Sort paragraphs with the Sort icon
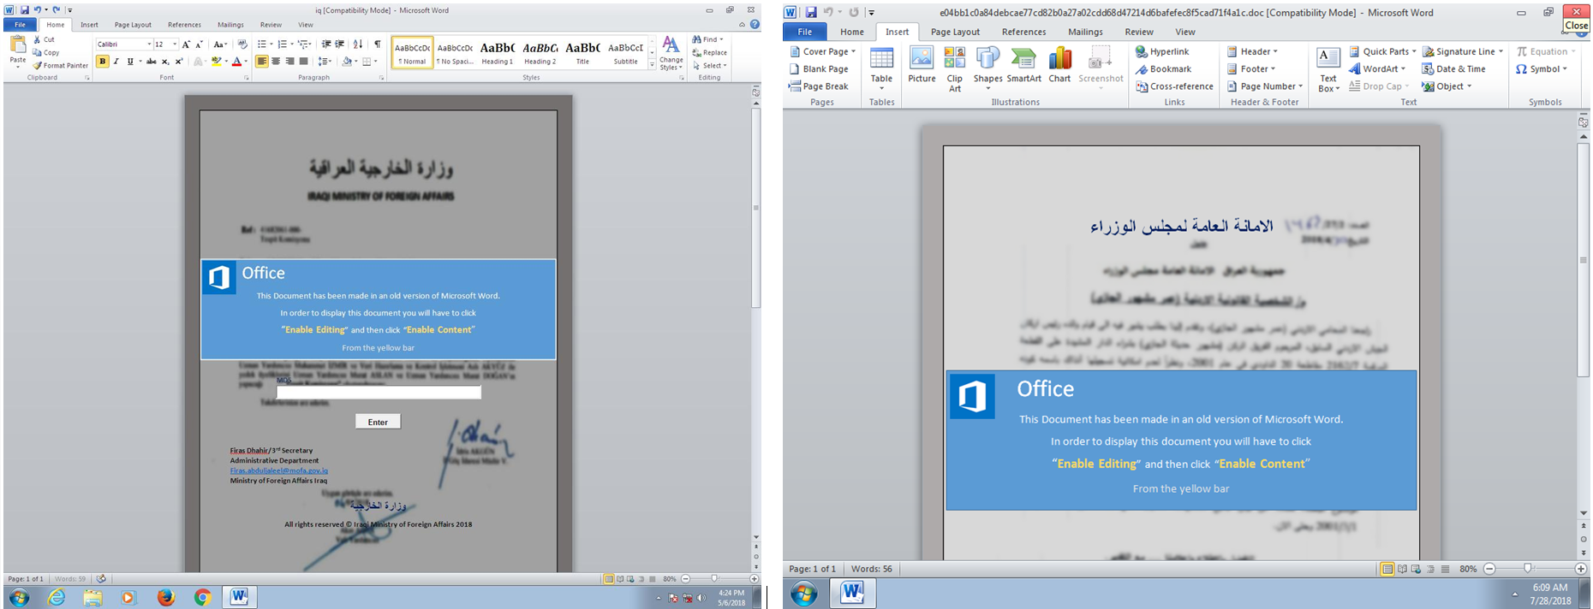The image size is (1593, 609). (x=358, y=44)
